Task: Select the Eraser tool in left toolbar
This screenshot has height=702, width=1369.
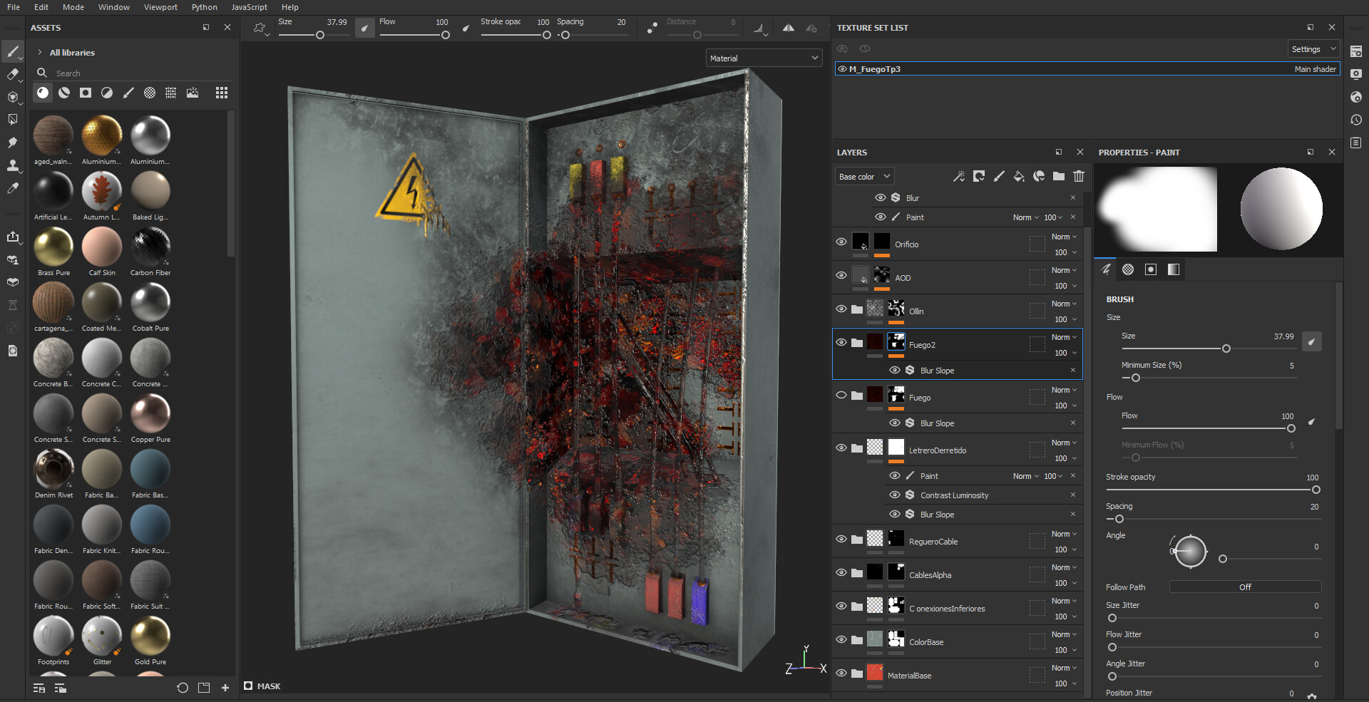Action: point(12,74)
